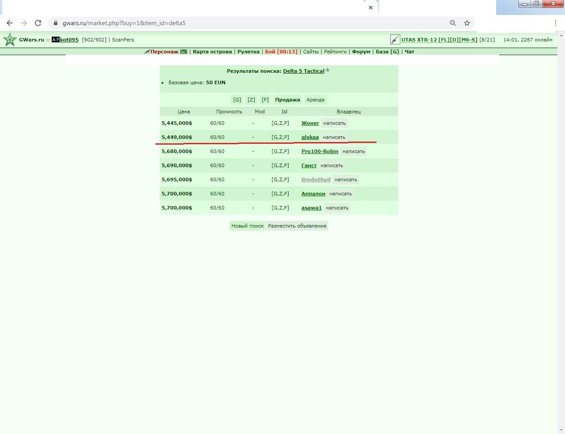Open owner asawa1 profile
This screenshot has height=434, width=565.
[312, 208]
